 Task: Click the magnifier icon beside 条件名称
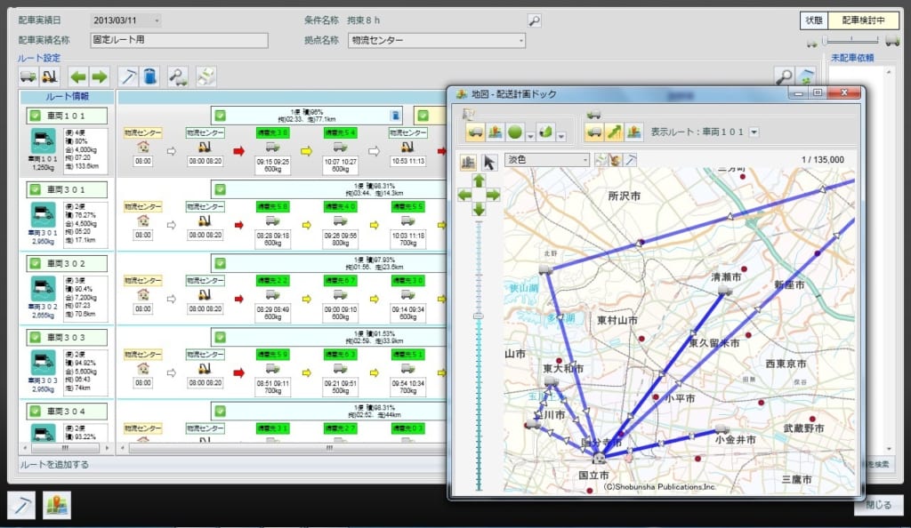tap(534, 20)
